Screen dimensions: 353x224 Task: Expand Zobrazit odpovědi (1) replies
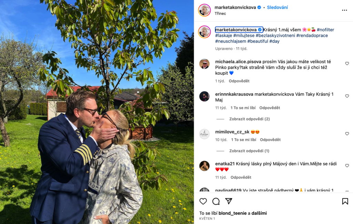coord(249,151)
